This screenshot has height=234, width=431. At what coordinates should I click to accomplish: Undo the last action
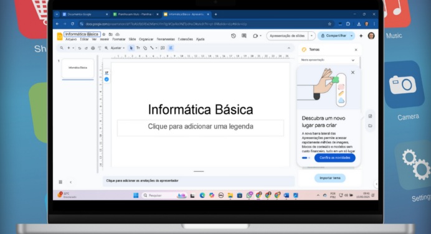pos(80,48)
